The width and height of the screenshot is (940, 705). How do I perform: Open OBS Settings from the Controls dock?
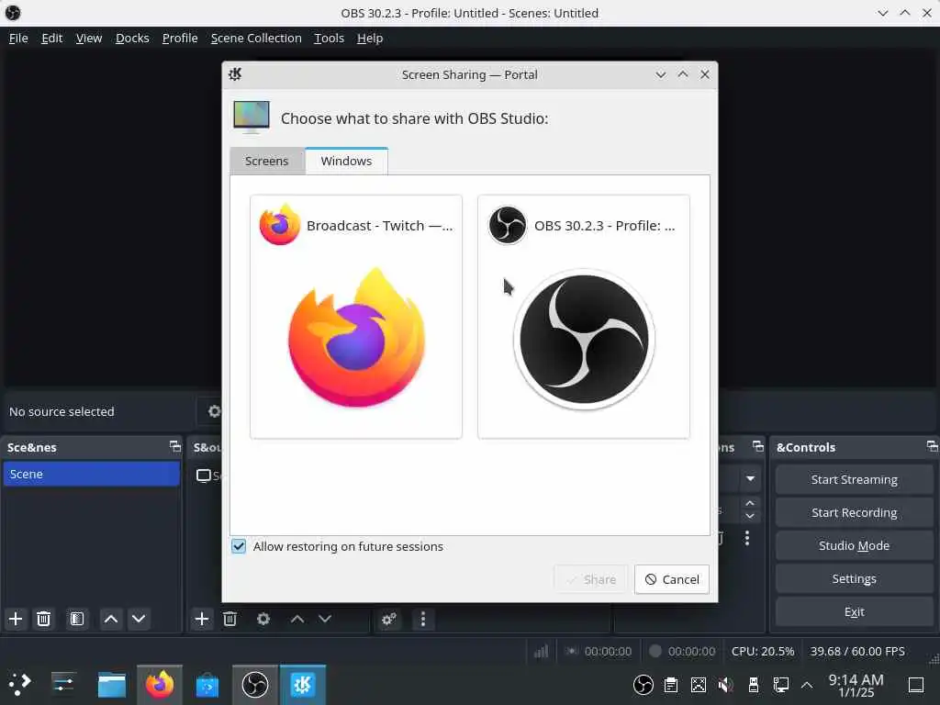[x=854, y=578]
